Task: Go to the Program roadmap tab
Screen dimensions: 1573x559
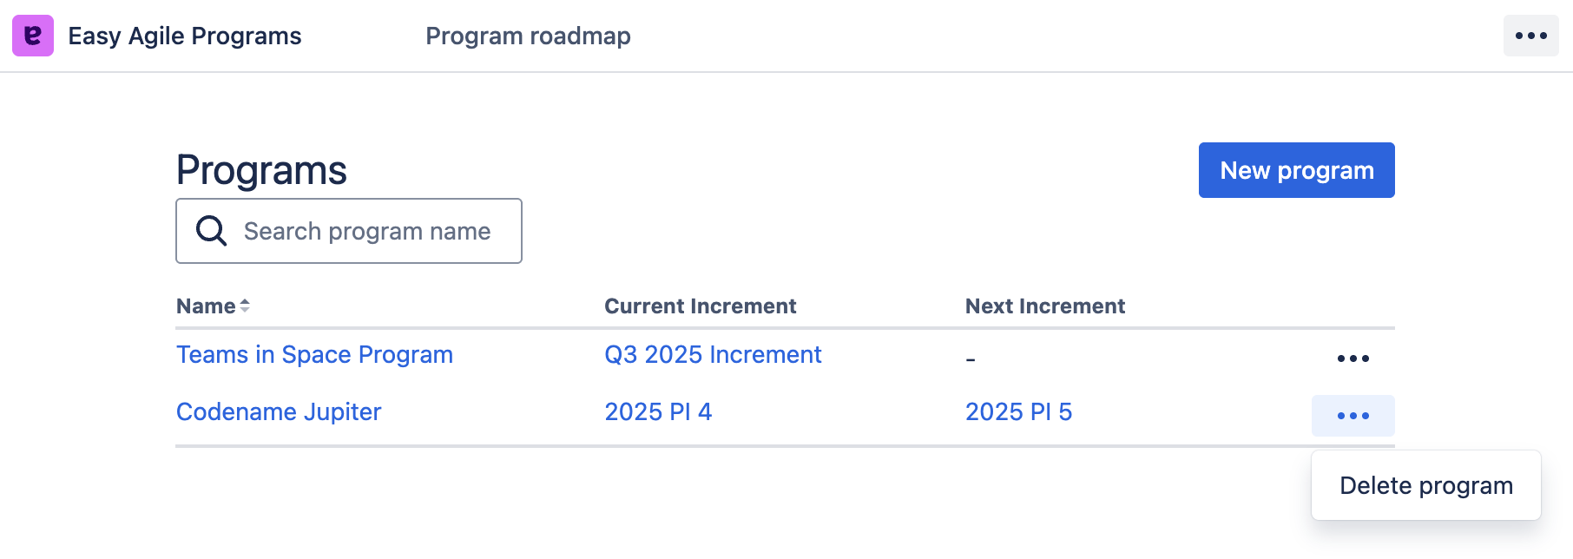Action: pyautogui.click(x=528, y=36)
